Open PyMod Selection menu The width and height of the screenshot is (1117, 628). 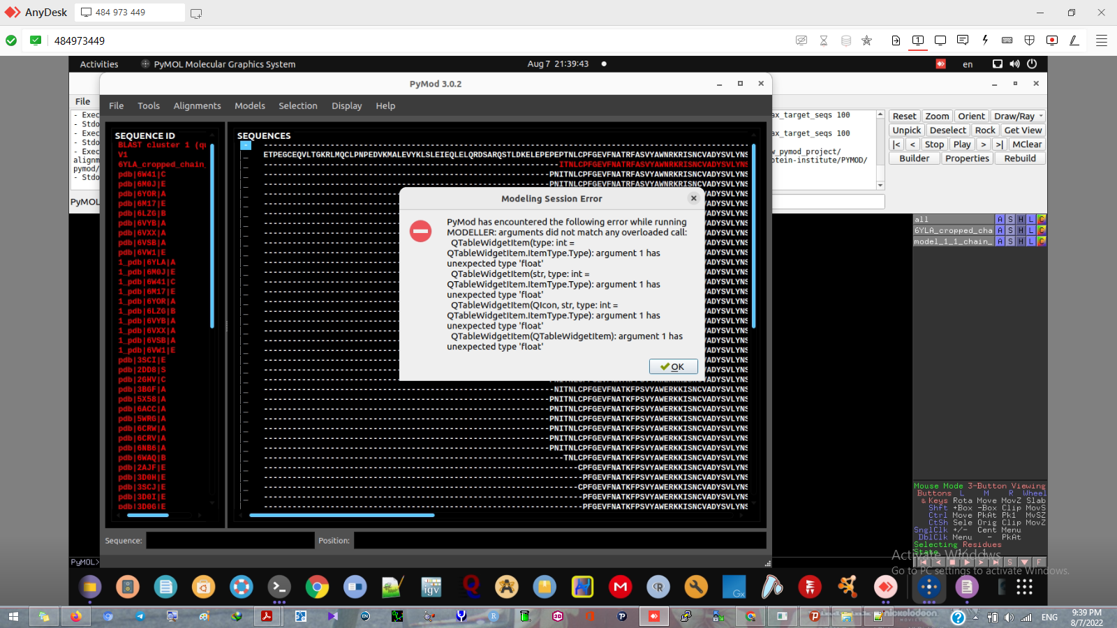[x=298, y=105]
